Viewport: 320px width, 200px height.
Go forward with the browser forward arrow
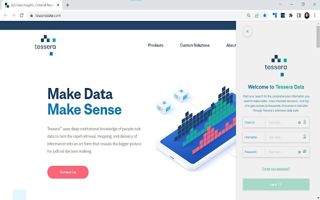tap(13, 15)
